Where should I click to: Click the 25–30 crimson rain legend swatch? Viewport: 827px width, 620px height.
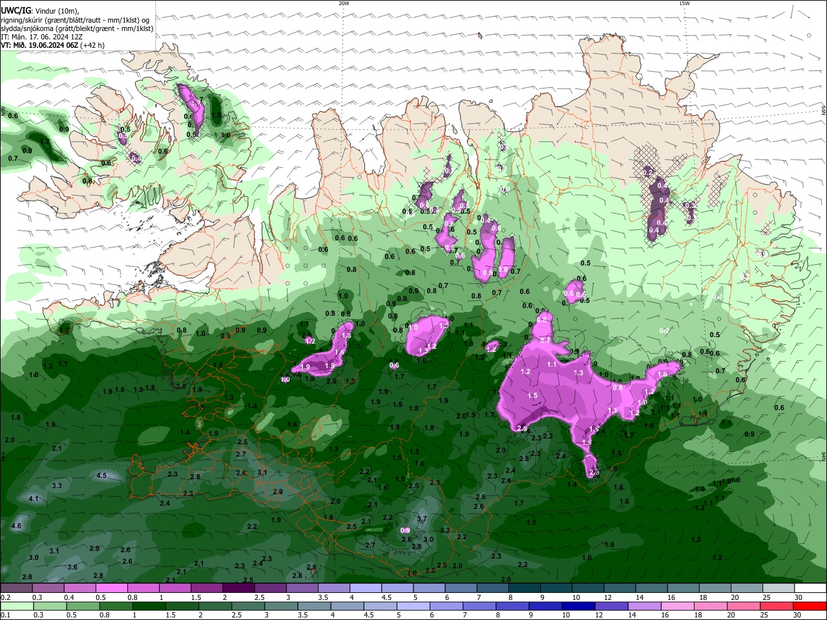[777, 606]
